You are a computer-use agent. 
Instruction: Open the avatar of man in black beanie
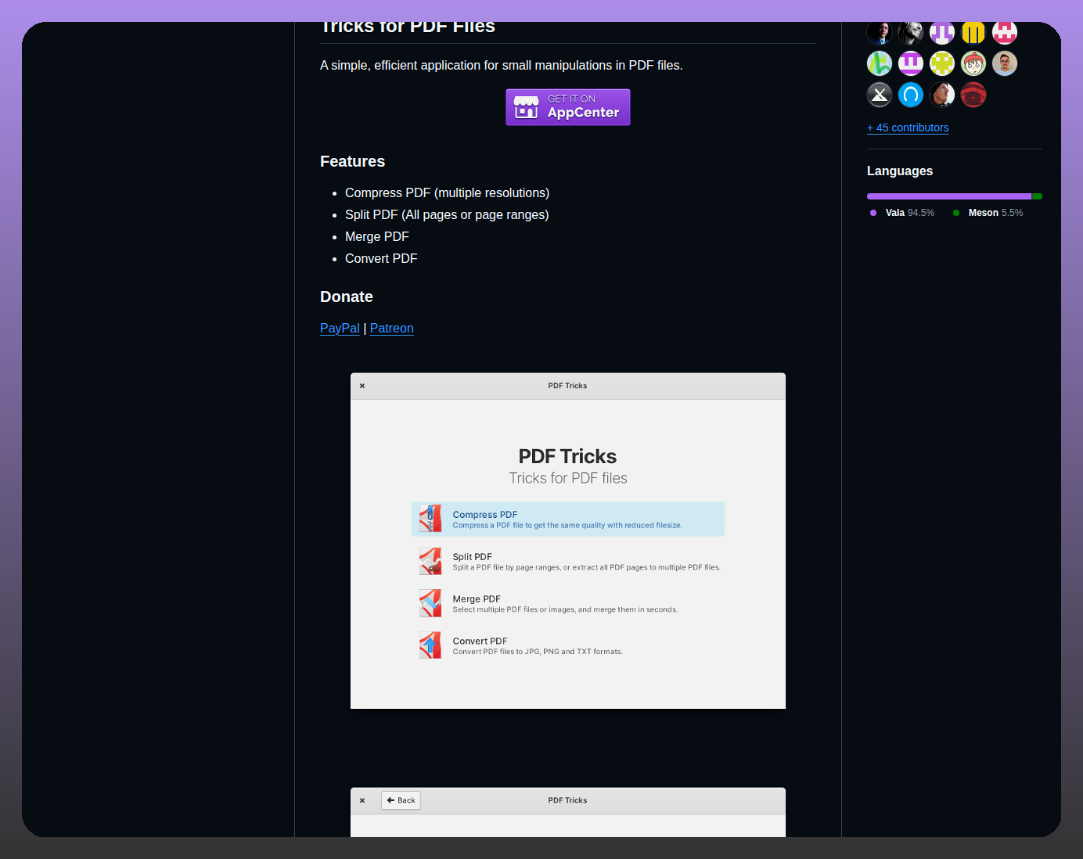click(942, 95)
